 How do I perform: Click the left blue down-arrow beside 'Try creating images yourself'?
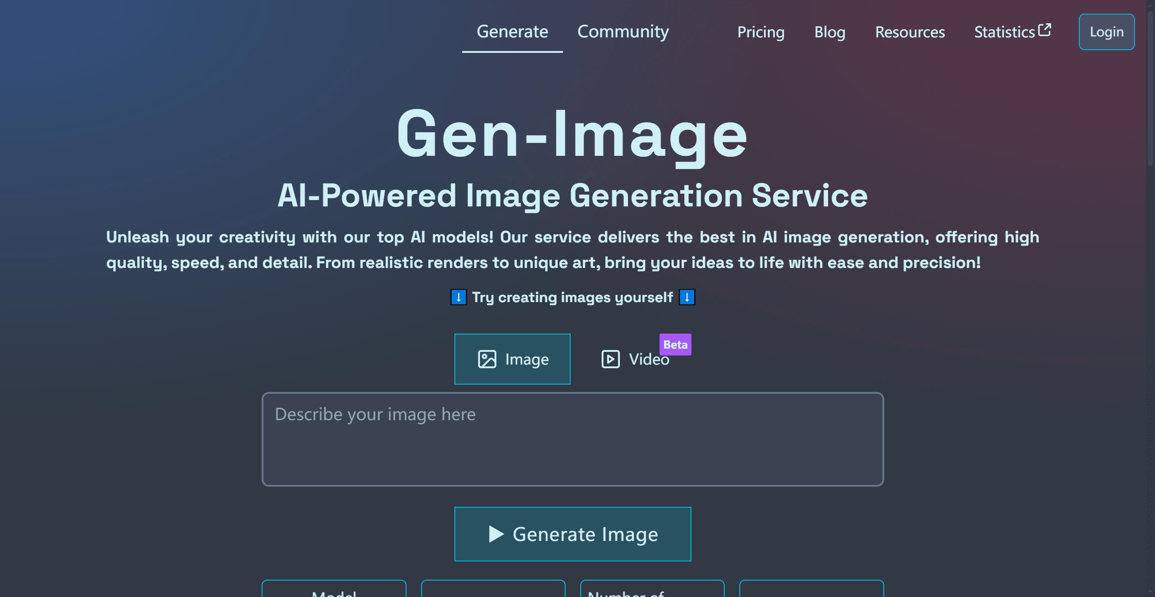[x=459, y=297]
